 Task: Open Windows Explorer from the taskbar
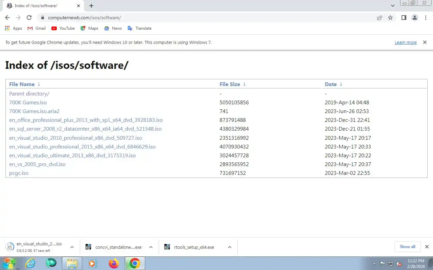(72, 263)
